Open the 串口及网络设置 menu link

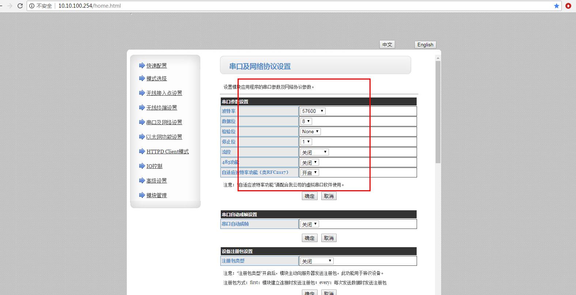164,122
